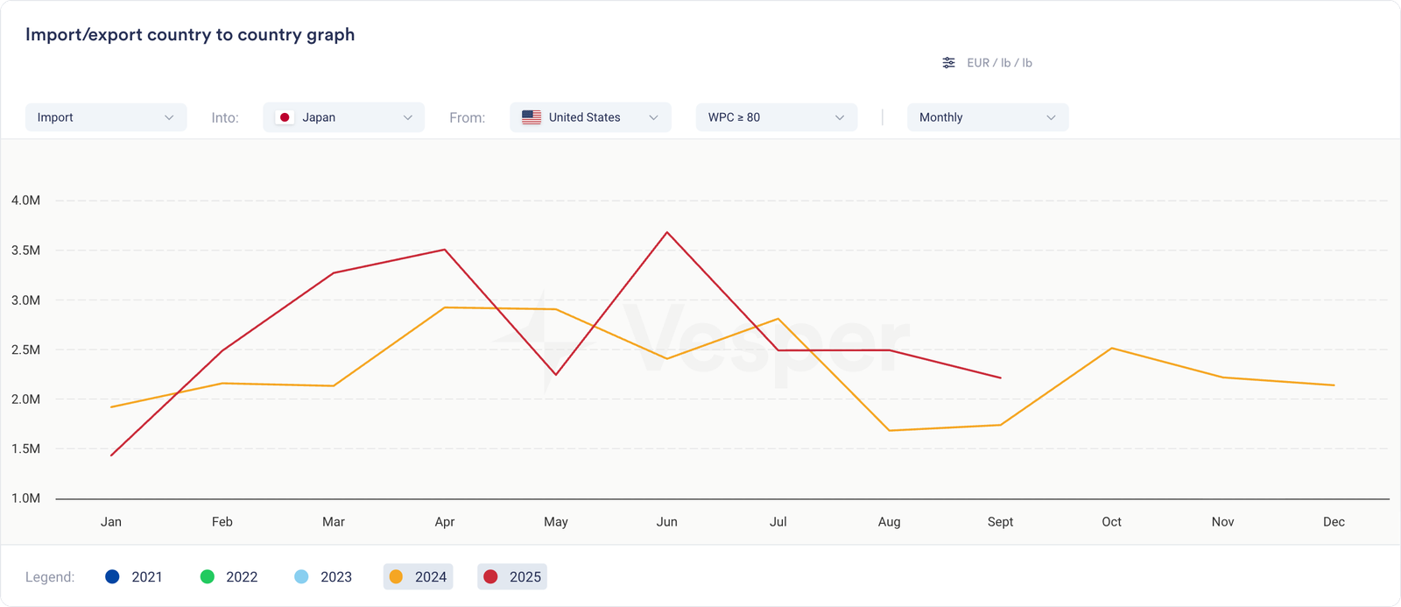Image resolution: width=1401 pixels, height=607 pixels.
Task: Open the Import trade direction dropdown
Action: click(x=106, y=117)
